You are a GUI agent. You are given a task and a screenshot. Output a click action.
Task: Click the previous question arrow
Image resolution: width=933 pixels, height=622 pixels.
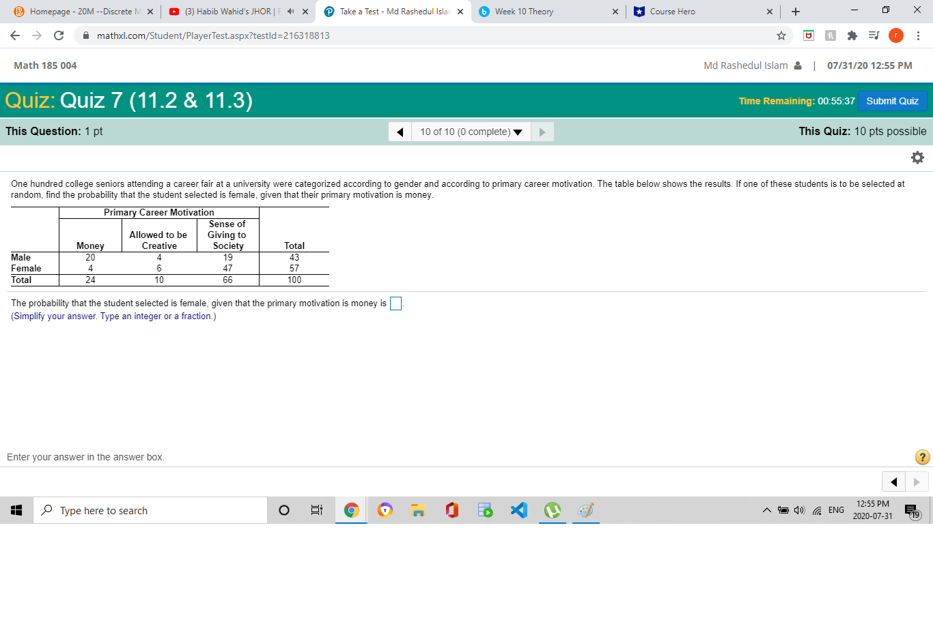click(400, 132)
